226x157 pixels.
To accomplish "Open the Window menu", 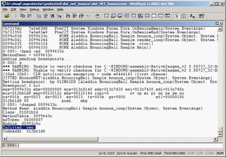I will (x=48, y=9).
